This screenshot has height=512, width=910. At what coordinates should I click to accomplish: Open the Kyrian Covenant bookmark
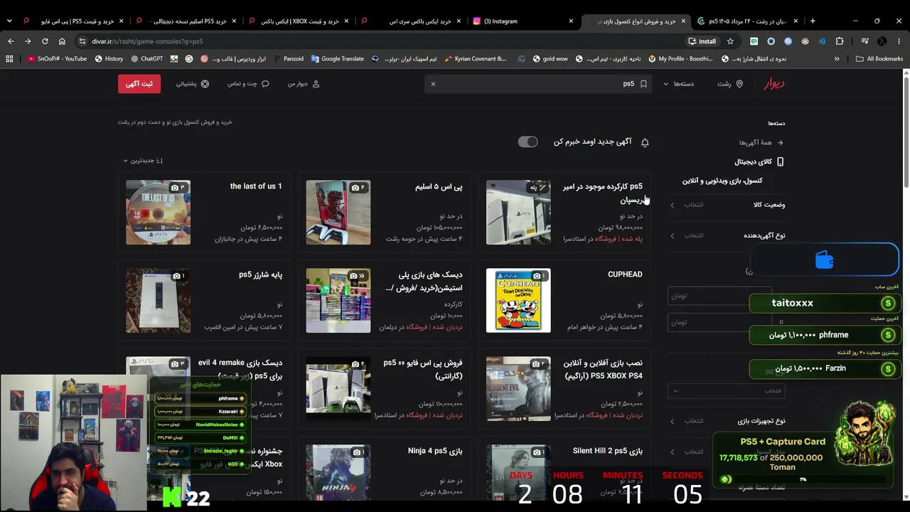click(x=474, y=59)
